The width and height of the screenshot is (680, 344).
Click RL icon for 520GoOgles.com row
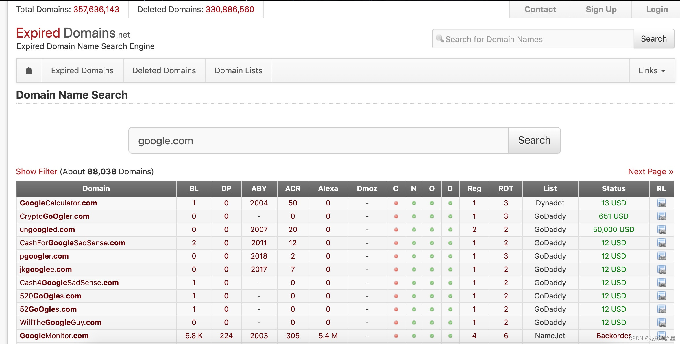click(x=661, y=296)
